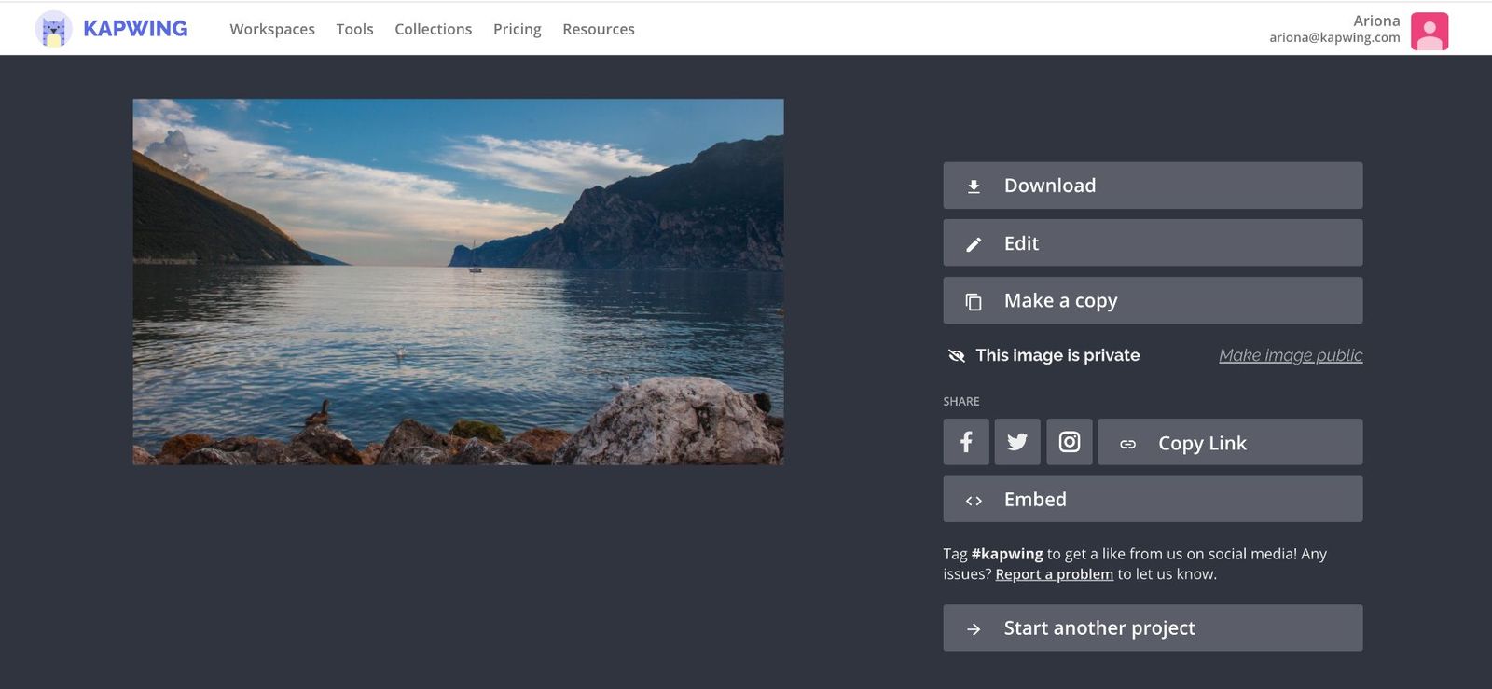Image resolution: width=1492 pixels, height=689 pixels.
Task: Click the crossed-eye private image icon
Action: point(956,355)
